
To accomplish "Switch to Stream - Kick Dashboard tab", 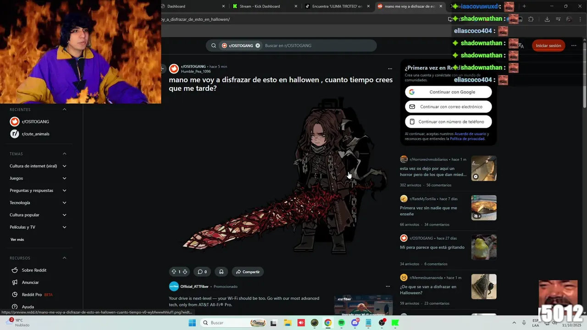I will coord(265,6).
